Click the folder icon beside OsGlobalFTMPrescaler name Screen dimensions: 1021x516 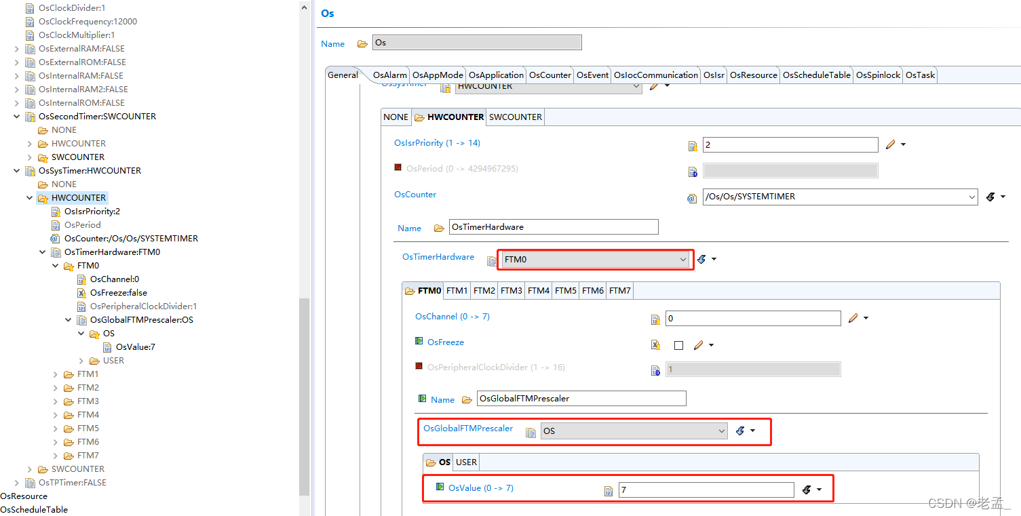467,399
